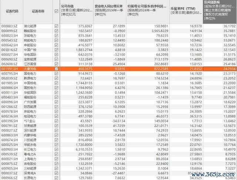Toggle checkbox in the 600396.SH row
Screen dimensions: 237x180
pos(56,121)
